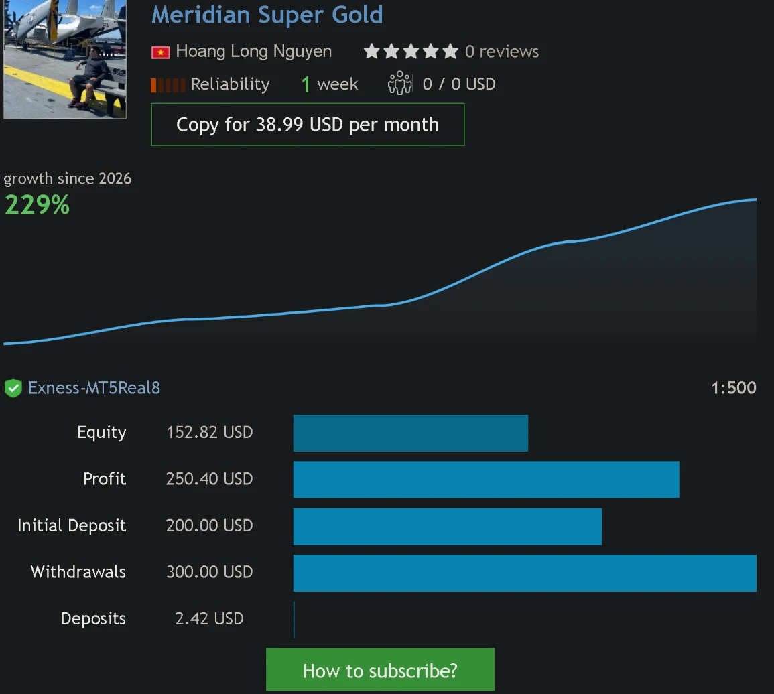Open Hoang Long Nguyen's profile link

(254, 52)
